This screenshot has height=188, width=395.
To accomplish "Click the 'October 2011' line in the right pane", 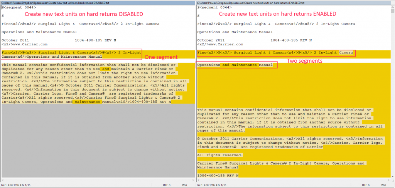I will click(x=255, y=40).
